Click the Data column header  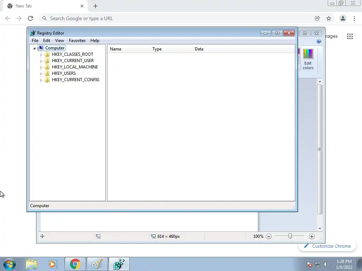click(244, 49)
